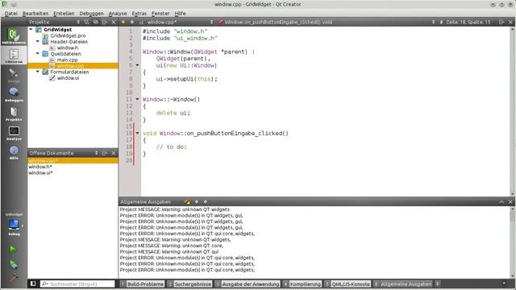Collapse the Formulardateien folder
This screenshot has width=516, height=290.
38,72
